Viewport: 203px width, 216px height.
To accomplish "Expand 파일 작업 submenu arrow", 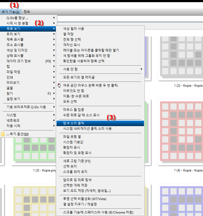I will point(54,72).
